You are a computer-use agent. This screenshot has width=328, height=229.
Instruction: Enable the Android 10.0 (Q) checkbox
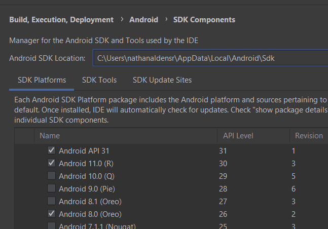point(51,176)
